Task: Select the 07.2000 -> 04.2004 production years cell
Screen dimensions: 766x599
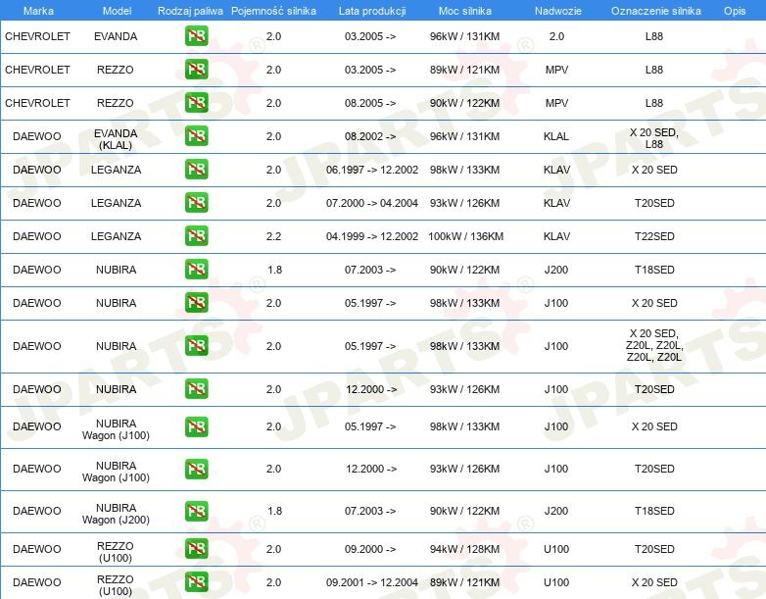Action: pyautogui.click(x=372, y=203)
